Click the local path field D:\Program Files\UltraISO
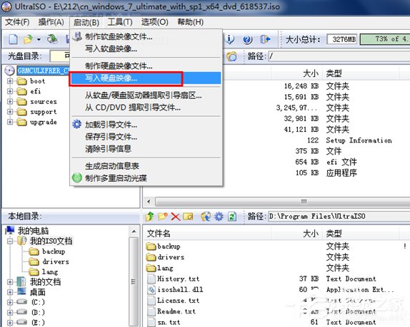 point(339,216)
